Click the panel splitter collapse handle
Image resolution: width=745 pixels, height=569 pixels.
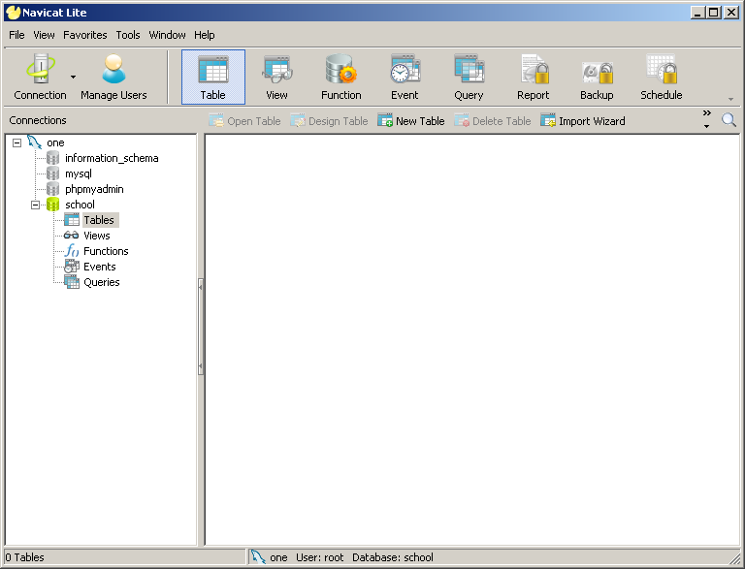(201, 327)
